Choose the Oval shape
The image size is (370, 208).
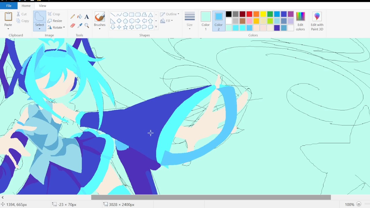[x=125, y=14]
